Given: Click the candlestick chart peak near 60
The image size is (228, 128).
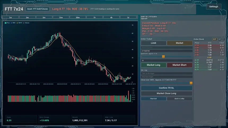Looking at the screenshot, I should (59, 34).
